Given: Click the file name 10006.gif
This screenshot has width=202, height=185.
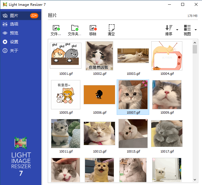Looking at the screenshot, I should pyautogui.click(x=100, y=113).
